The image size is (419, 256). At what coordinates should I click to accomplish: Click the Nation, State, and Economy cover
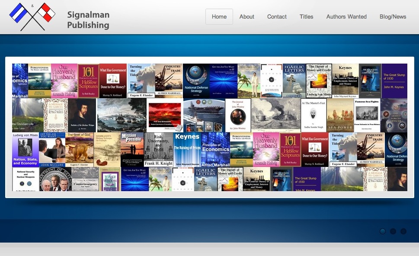(x=26, y=150)
